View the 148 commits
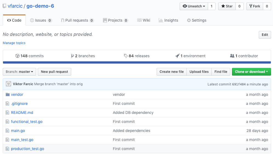This screenshot has height=155, width=273. tap(30, 56)
